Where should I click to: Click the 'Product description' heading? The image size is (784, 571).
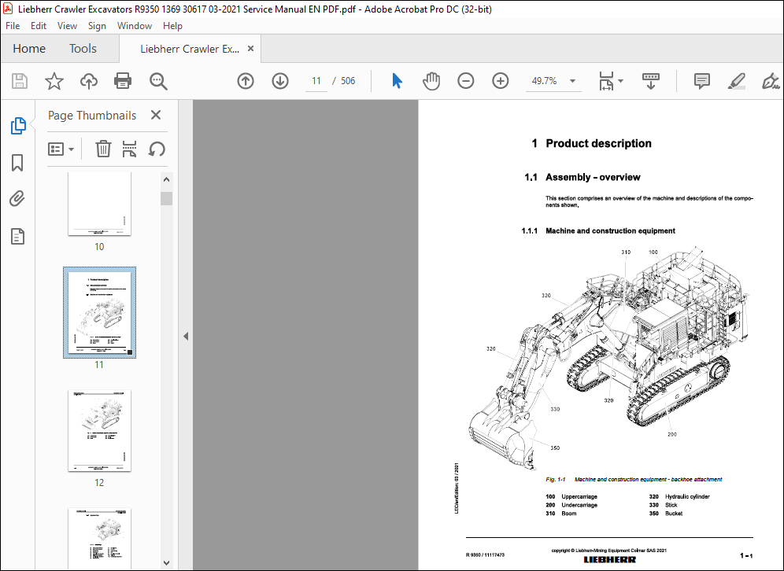598,144
